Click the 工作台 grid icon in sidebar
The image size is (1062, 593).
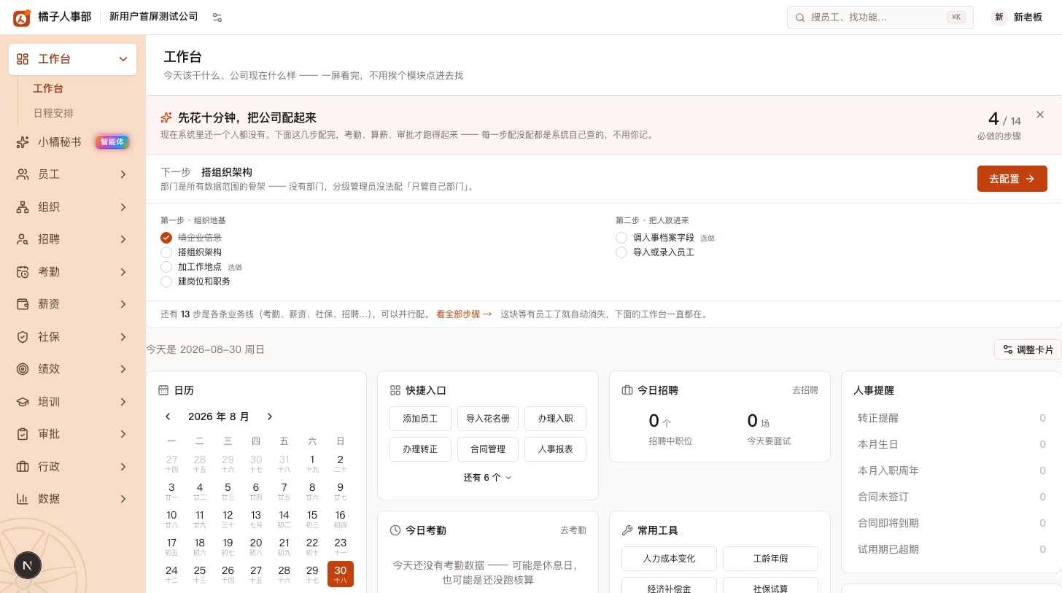pyautogui.click(x=23, y=59)
